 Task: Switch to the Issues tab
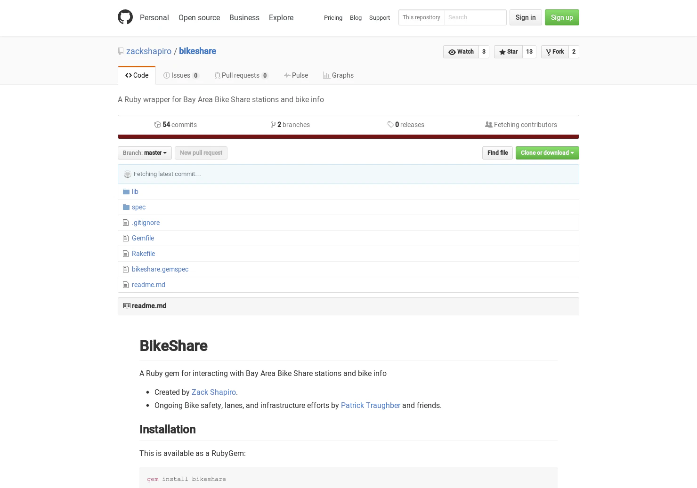point(181,75)
